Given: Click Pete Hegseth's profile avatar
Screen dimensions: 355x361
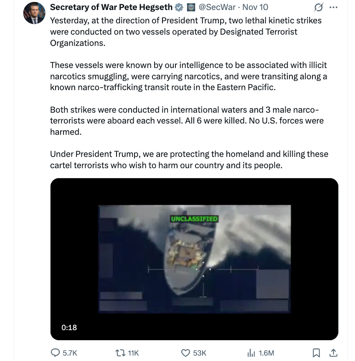Looking at the screenshot, I should (x=34, y=10).
